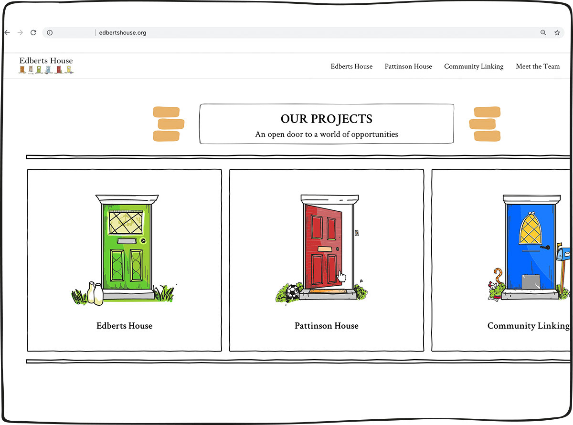Open the site info icon in the address bar
The width and height of the screenshot is (573, 425).
click(50, 33)
